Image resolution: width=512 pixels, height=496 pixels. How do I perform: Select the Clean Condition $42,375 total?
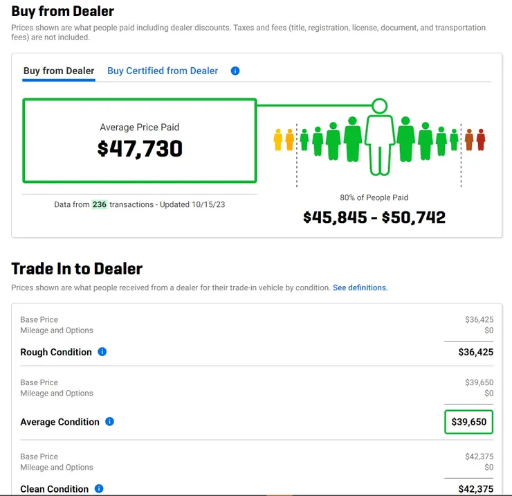click(x=475, y=488)
